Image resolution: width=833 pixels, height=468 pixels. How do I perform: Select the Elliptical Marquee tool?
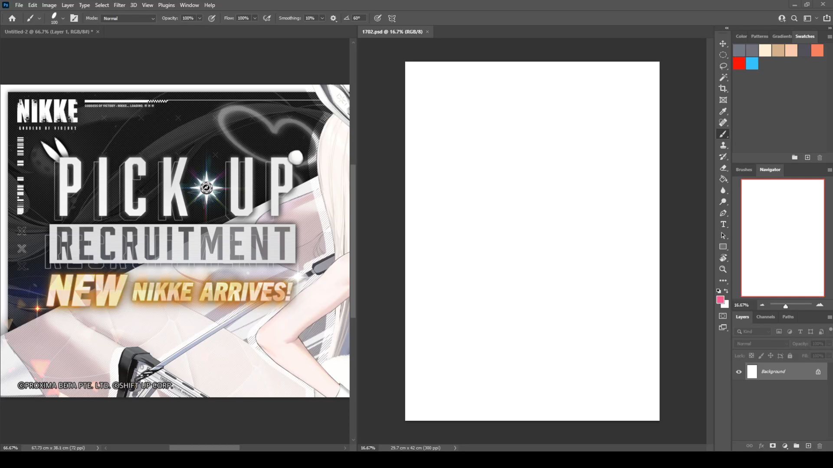tap(723, 55)
